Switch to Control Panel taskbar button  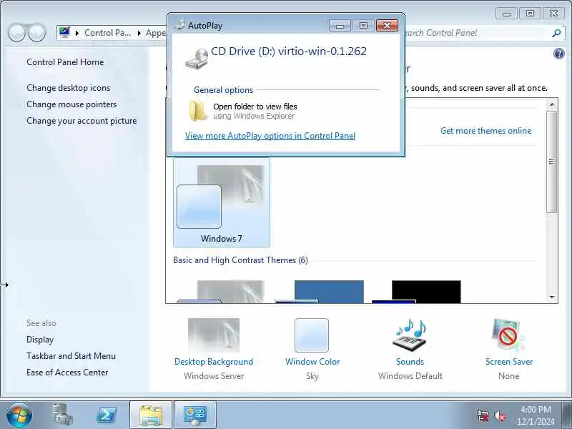(195, 415)
